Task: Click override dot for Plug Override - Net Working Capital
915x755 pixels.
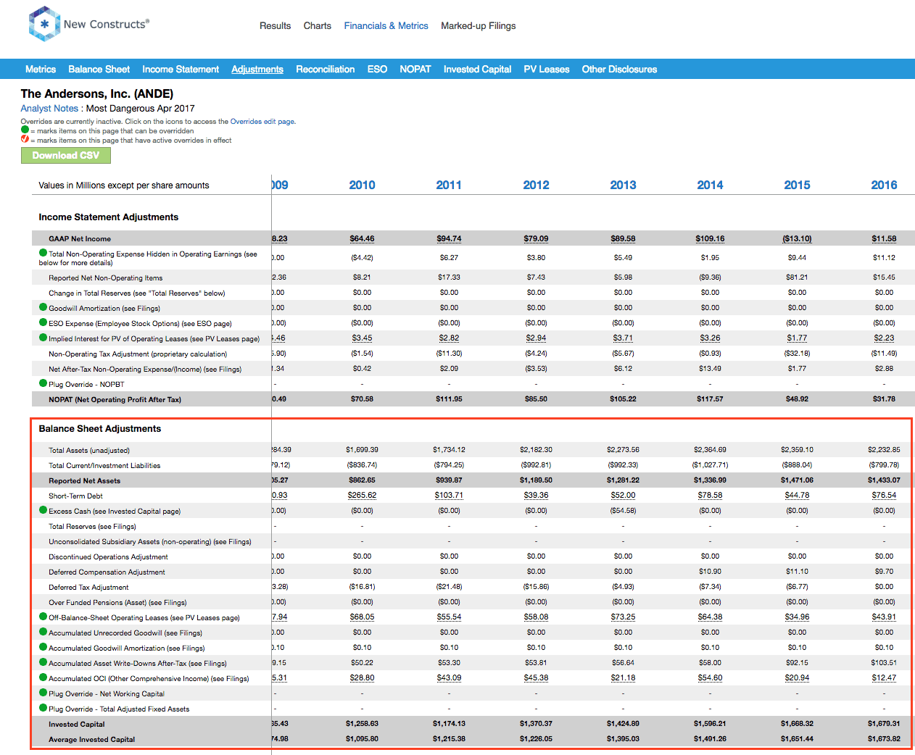Action: (x=44, y=693)
